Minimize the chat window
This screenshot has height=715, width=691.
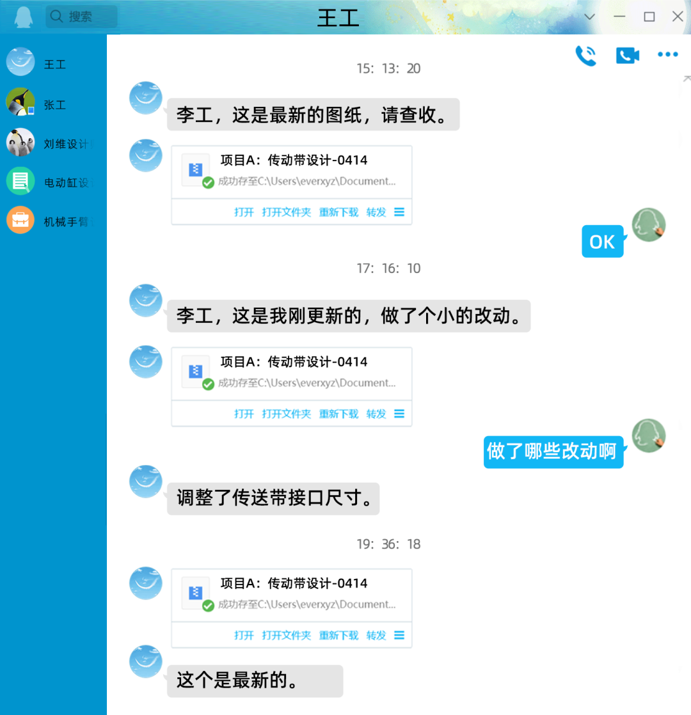pos(619,17)
